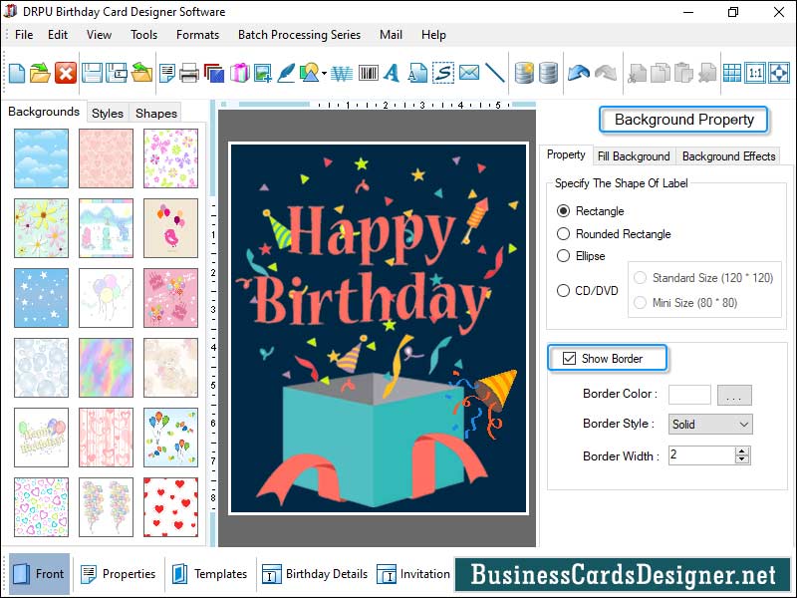Click the Border Color selection field
Viewport: 797px width, 598px height.
[x=689, y=394]
